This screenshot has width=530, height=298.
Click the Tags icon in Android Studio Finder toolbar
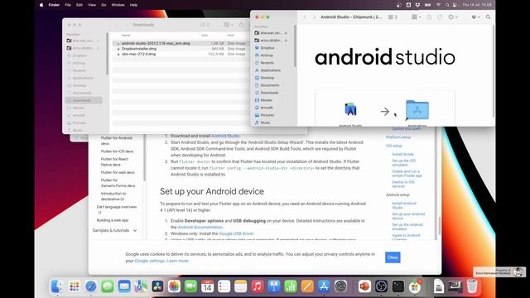440,17
